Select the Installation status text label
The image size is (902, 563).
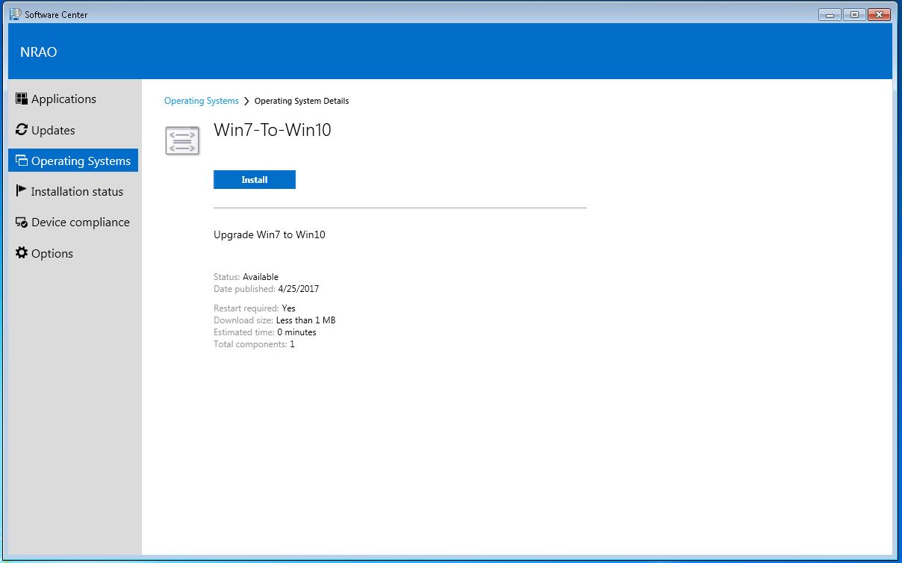coord(77,192)
